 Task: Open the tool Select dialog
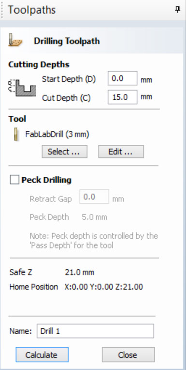pyautogui.click(x=65, y=152)
